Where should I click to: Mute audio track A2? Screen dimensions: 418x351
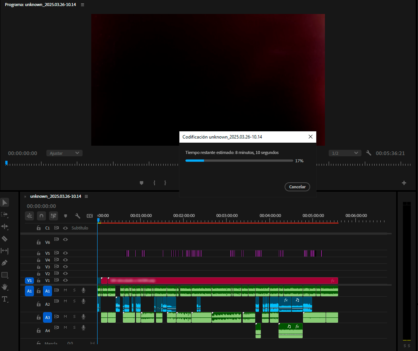click(x=65, y=301)
